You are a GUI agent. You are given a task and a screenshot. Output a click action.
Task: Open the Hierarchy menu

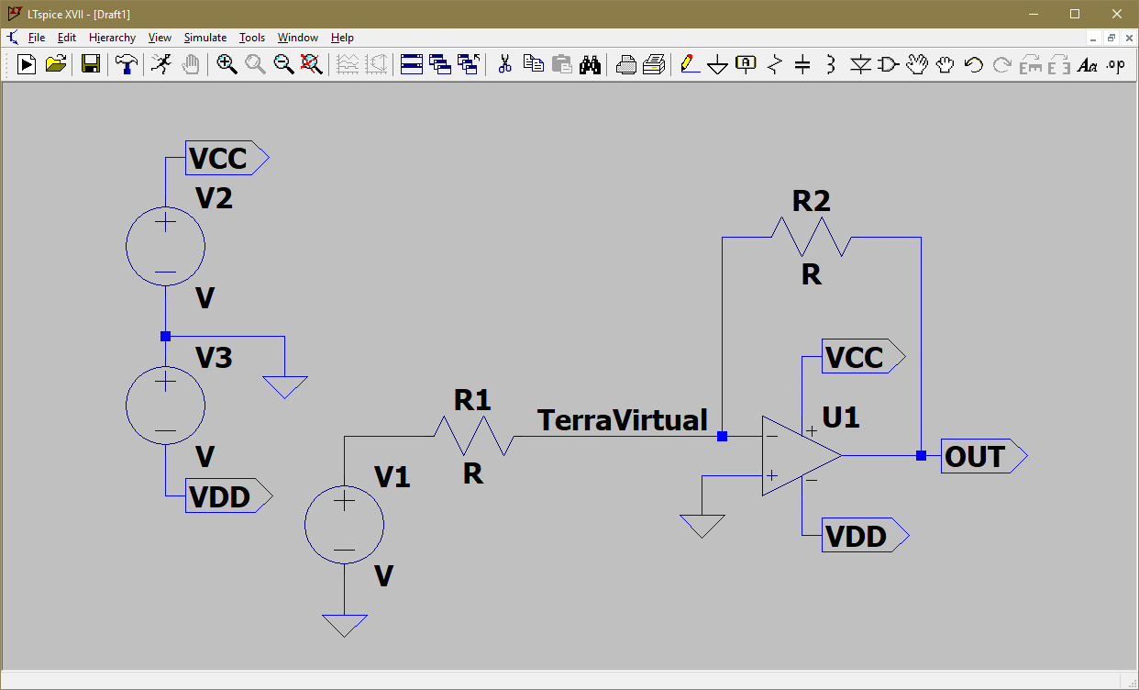pyautogui.click(x=112, y=38)
